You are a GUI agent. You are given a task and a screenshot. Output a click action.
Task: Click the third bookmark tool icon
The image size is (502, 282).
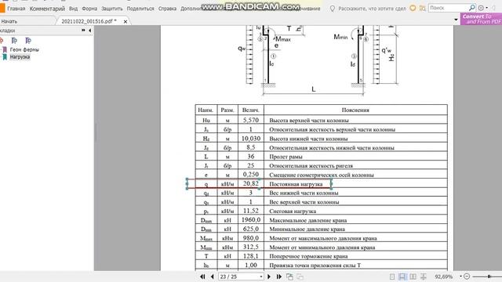(x=28, y=41)
